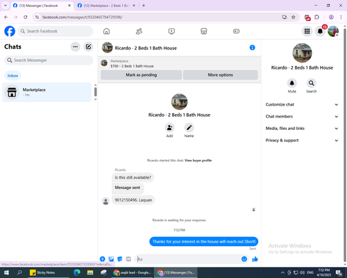Click Mark as pending button

(x=142, y=75)
